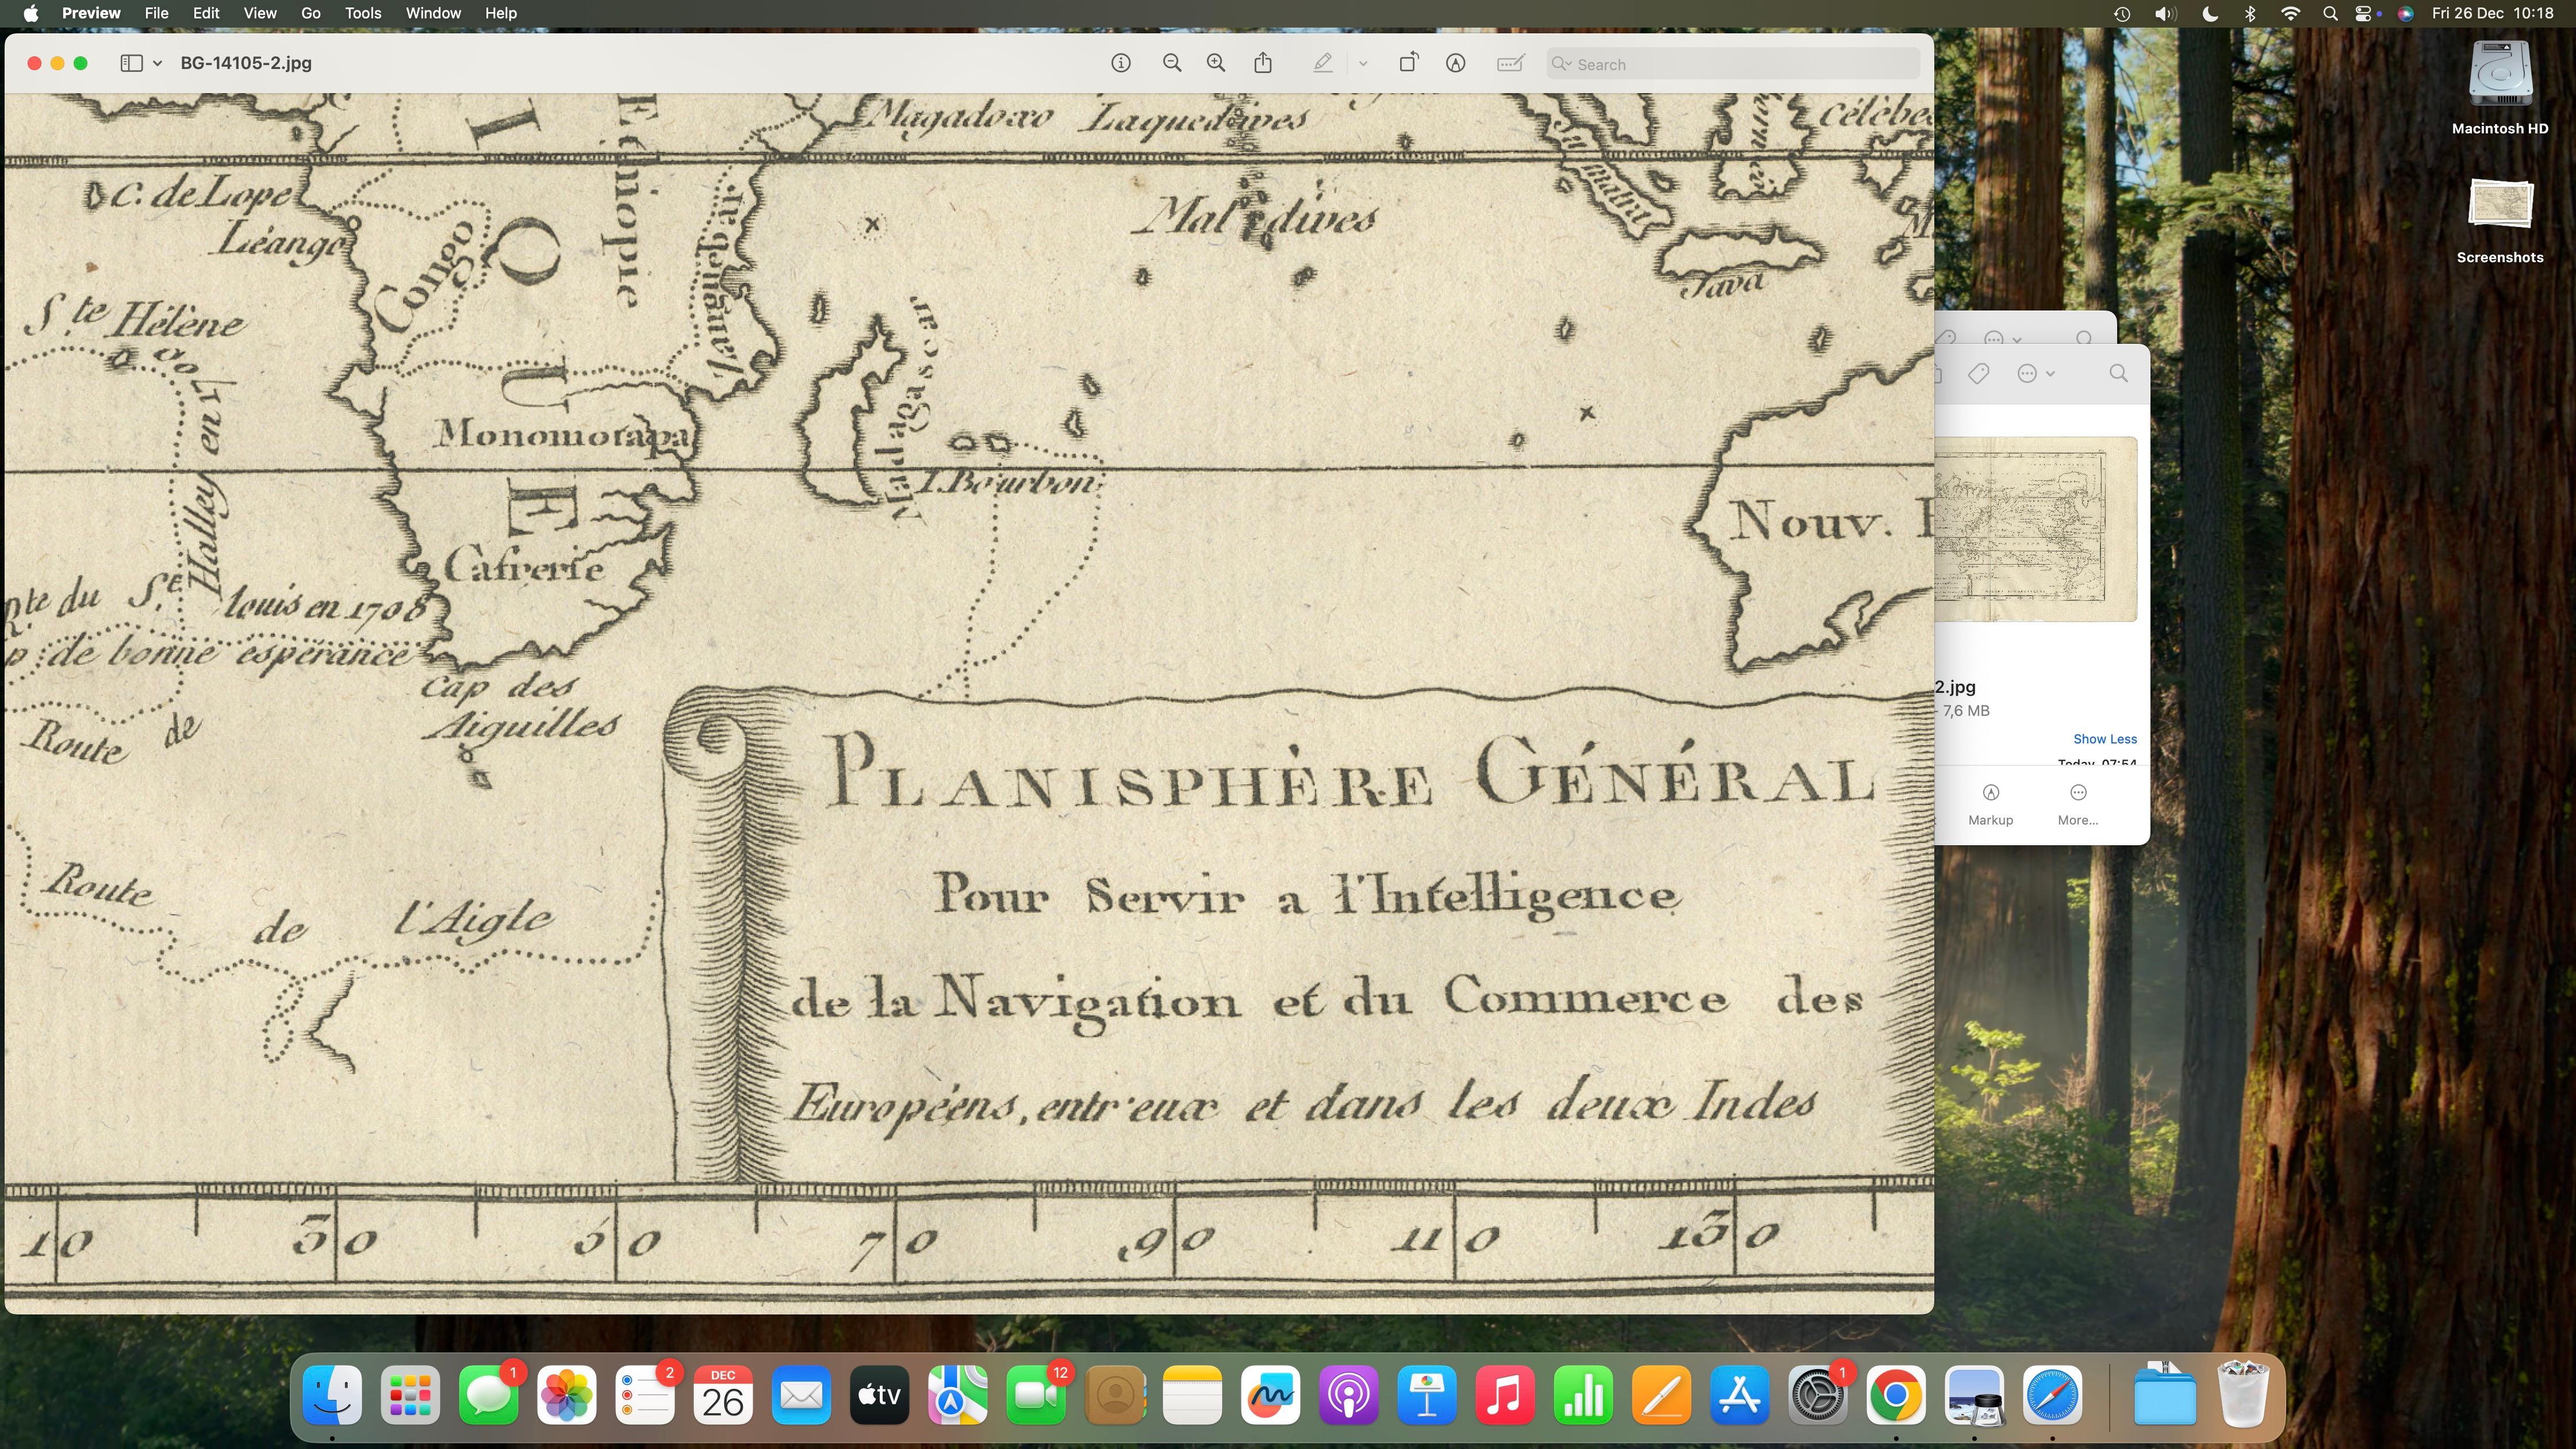The width and height of the screenshot is (2576, 1449).
Task: Open the Apple menu
Action: tap(31, 13)
